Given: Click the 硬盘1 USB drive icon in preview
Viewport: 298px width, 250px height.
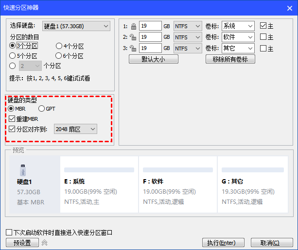Looking at the screenshot, I should (x=23, y=170).
